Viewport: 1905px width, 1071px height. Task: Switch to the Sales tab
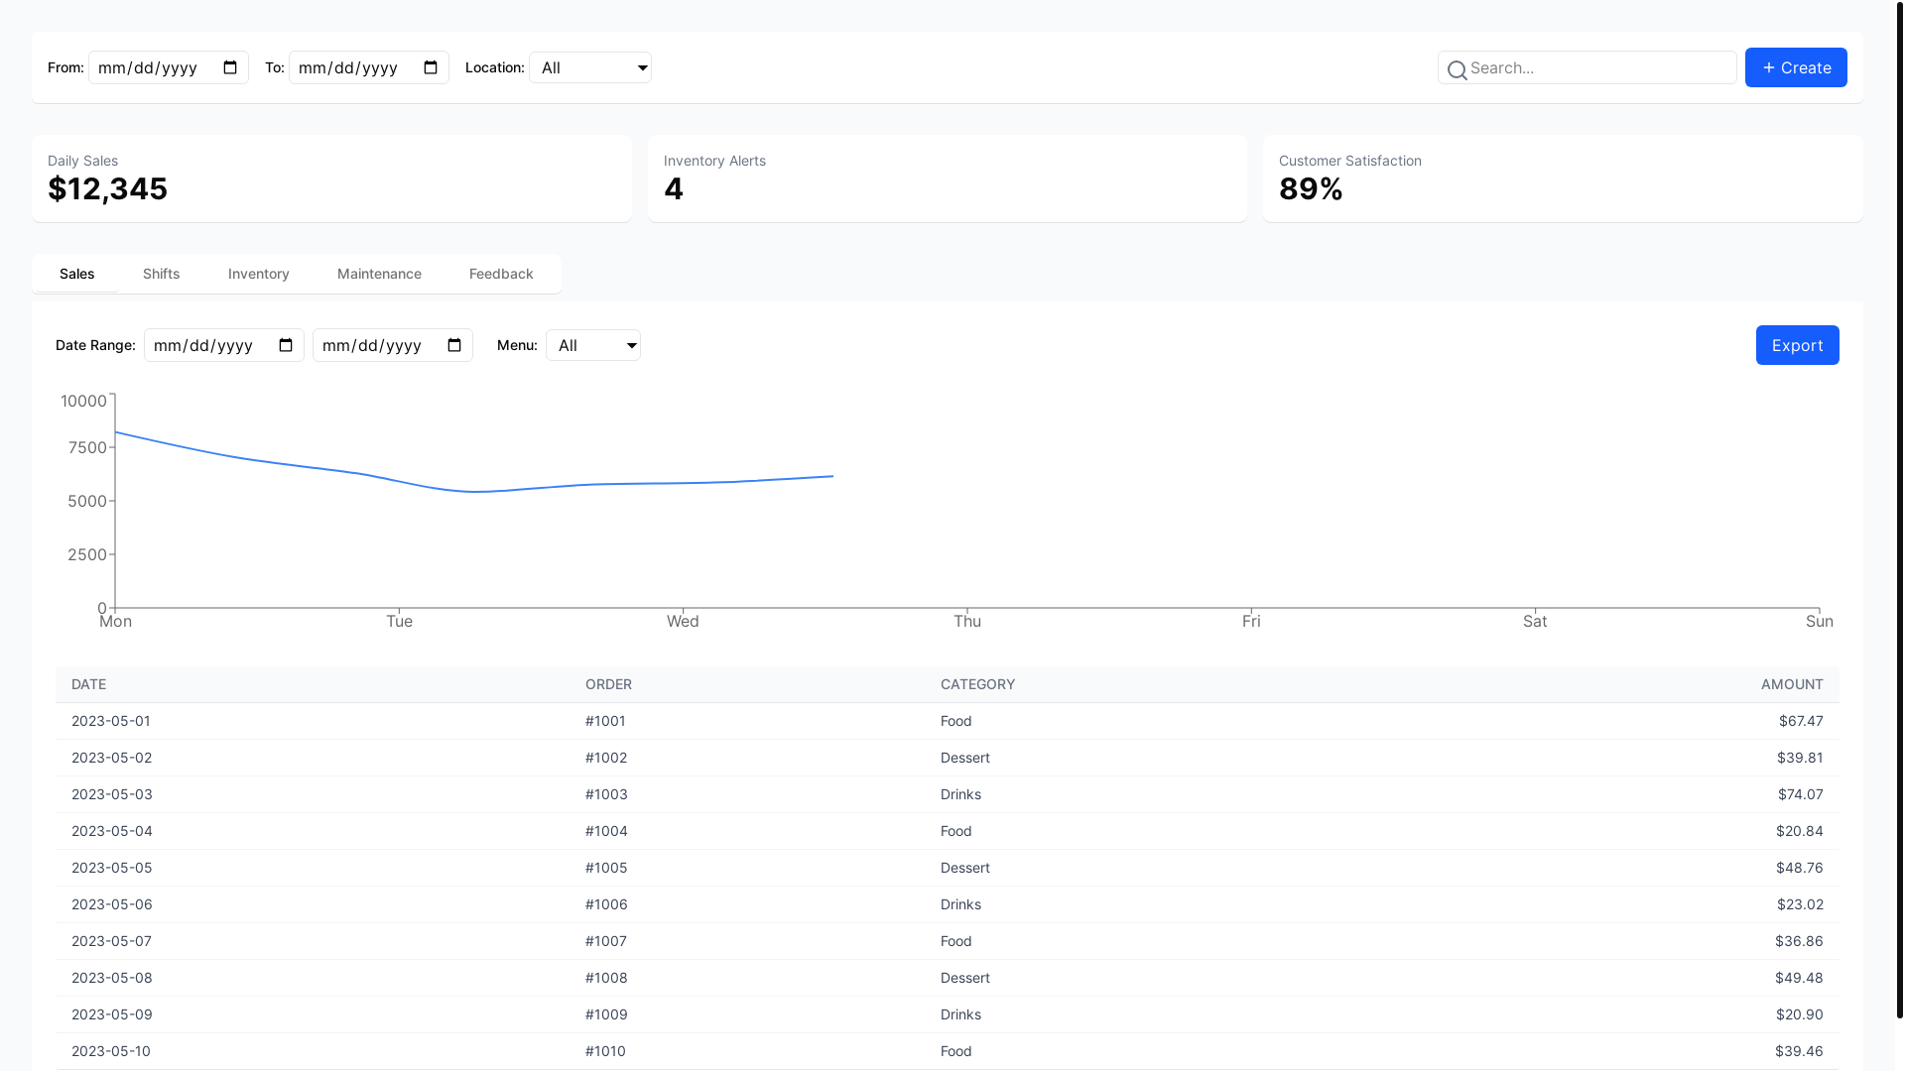coord(77,274)
